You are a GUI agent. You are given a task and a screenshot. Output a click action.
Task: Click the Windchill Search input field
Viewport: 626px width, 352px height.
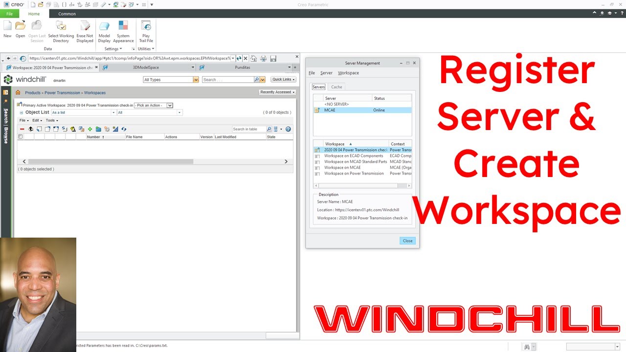pyautogui.click(x=227, y=79)
